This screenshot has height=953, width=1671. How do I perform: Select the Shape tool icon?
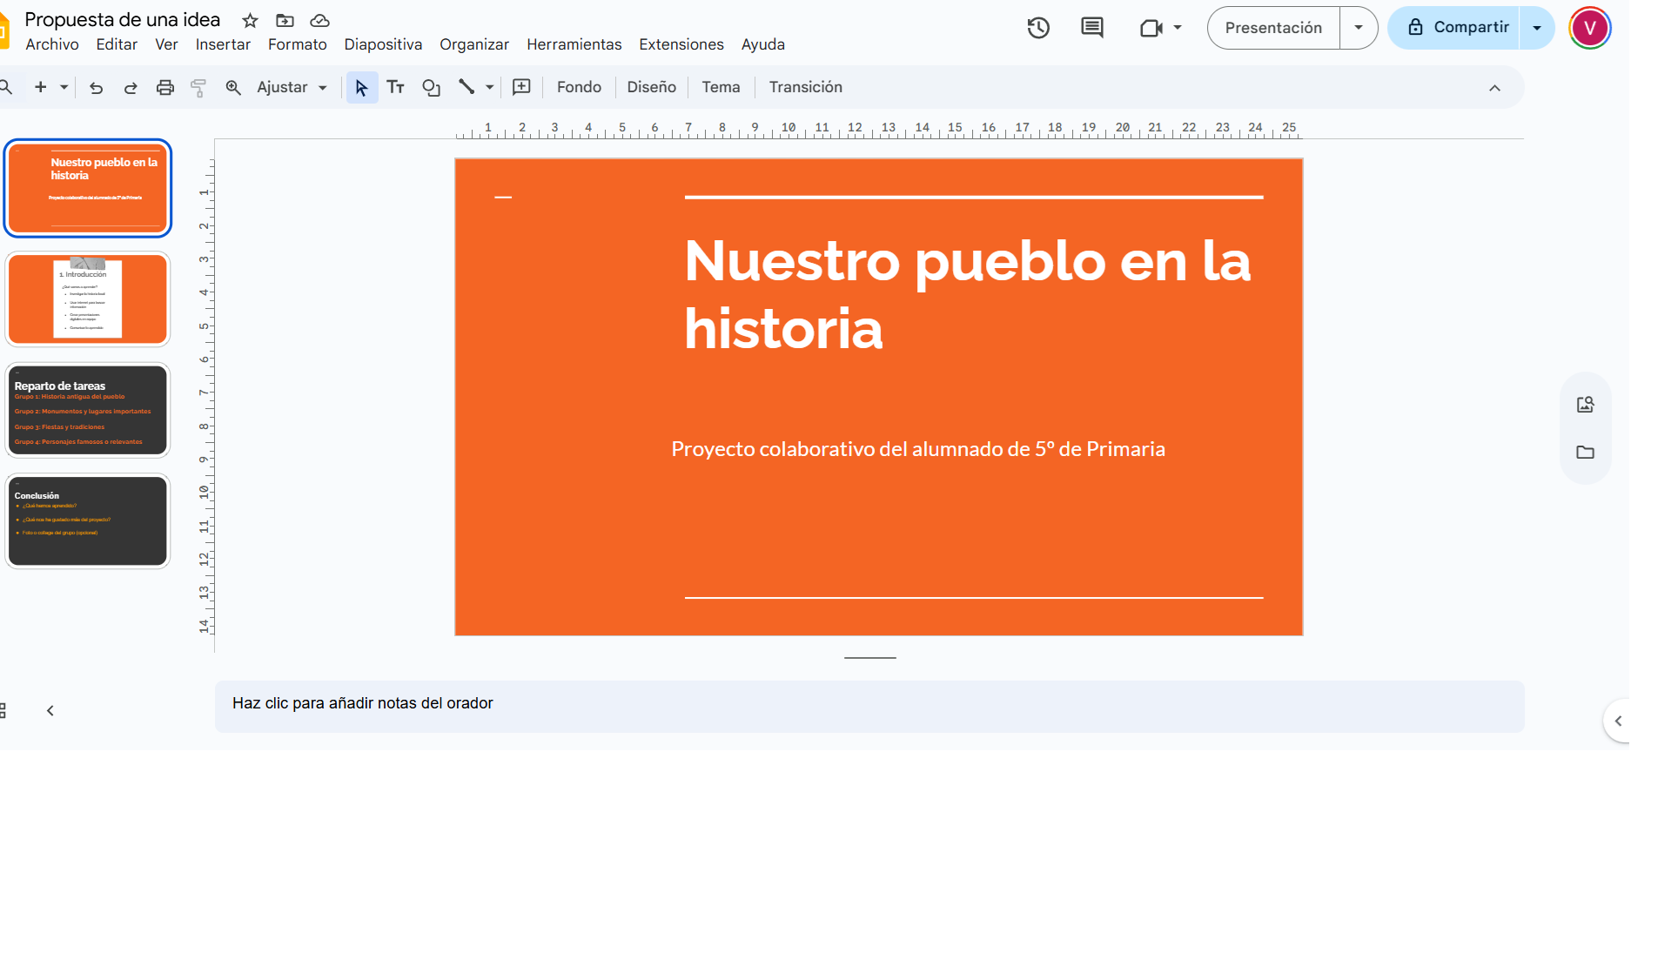(x=431, y=88)
